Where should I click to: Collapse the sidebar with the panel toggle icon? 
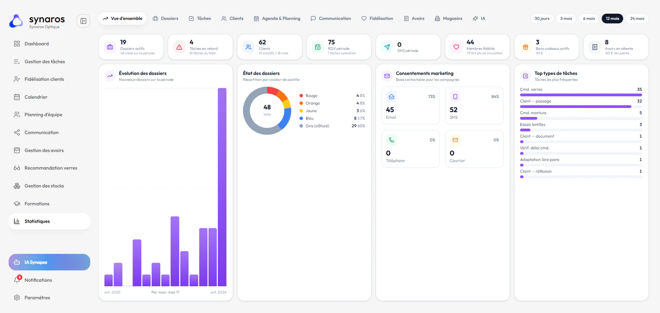(83, 21)
